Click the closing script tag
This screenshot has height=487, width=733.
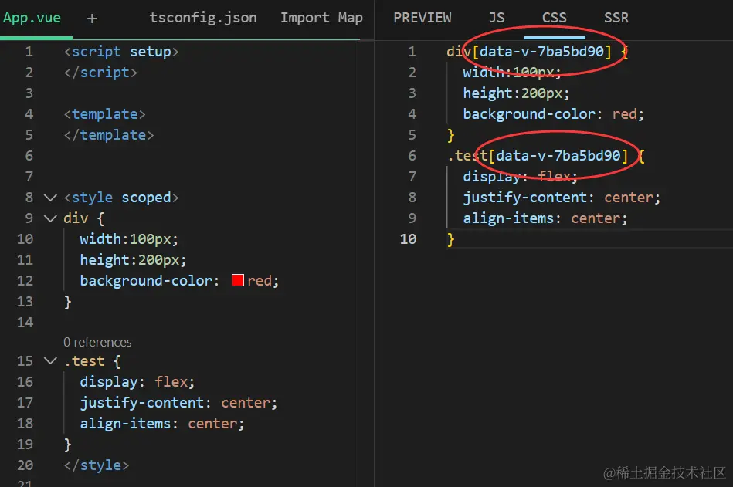(x=100, y=73)
